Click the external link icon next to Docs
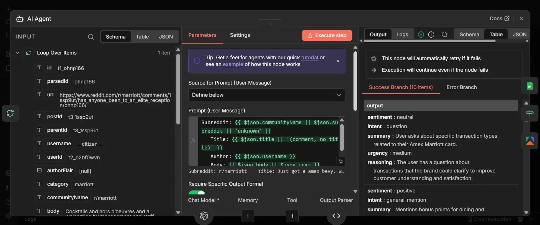The image size is (540, 225). click(x=507, y=18)
